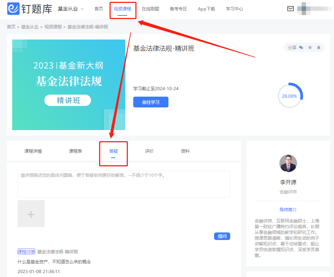Click 金融讲师 title under instructor
Image resolution: width=334 pixels, height=277 pixels.
tap(288, 192)
